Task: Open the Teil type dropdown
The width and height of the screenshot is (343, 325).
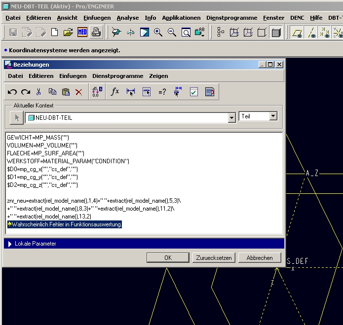Action: point(273,116)
